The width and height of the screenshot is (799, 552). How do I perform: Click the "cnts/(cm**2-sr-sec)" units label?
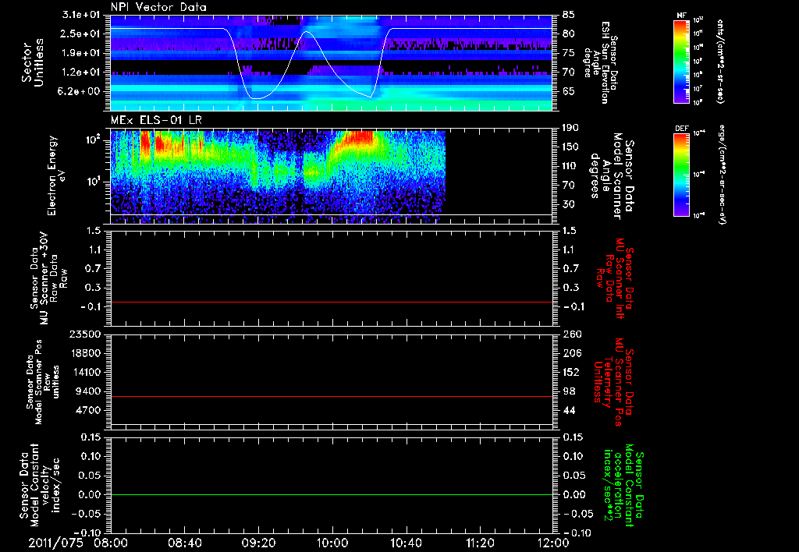point(720,61)
